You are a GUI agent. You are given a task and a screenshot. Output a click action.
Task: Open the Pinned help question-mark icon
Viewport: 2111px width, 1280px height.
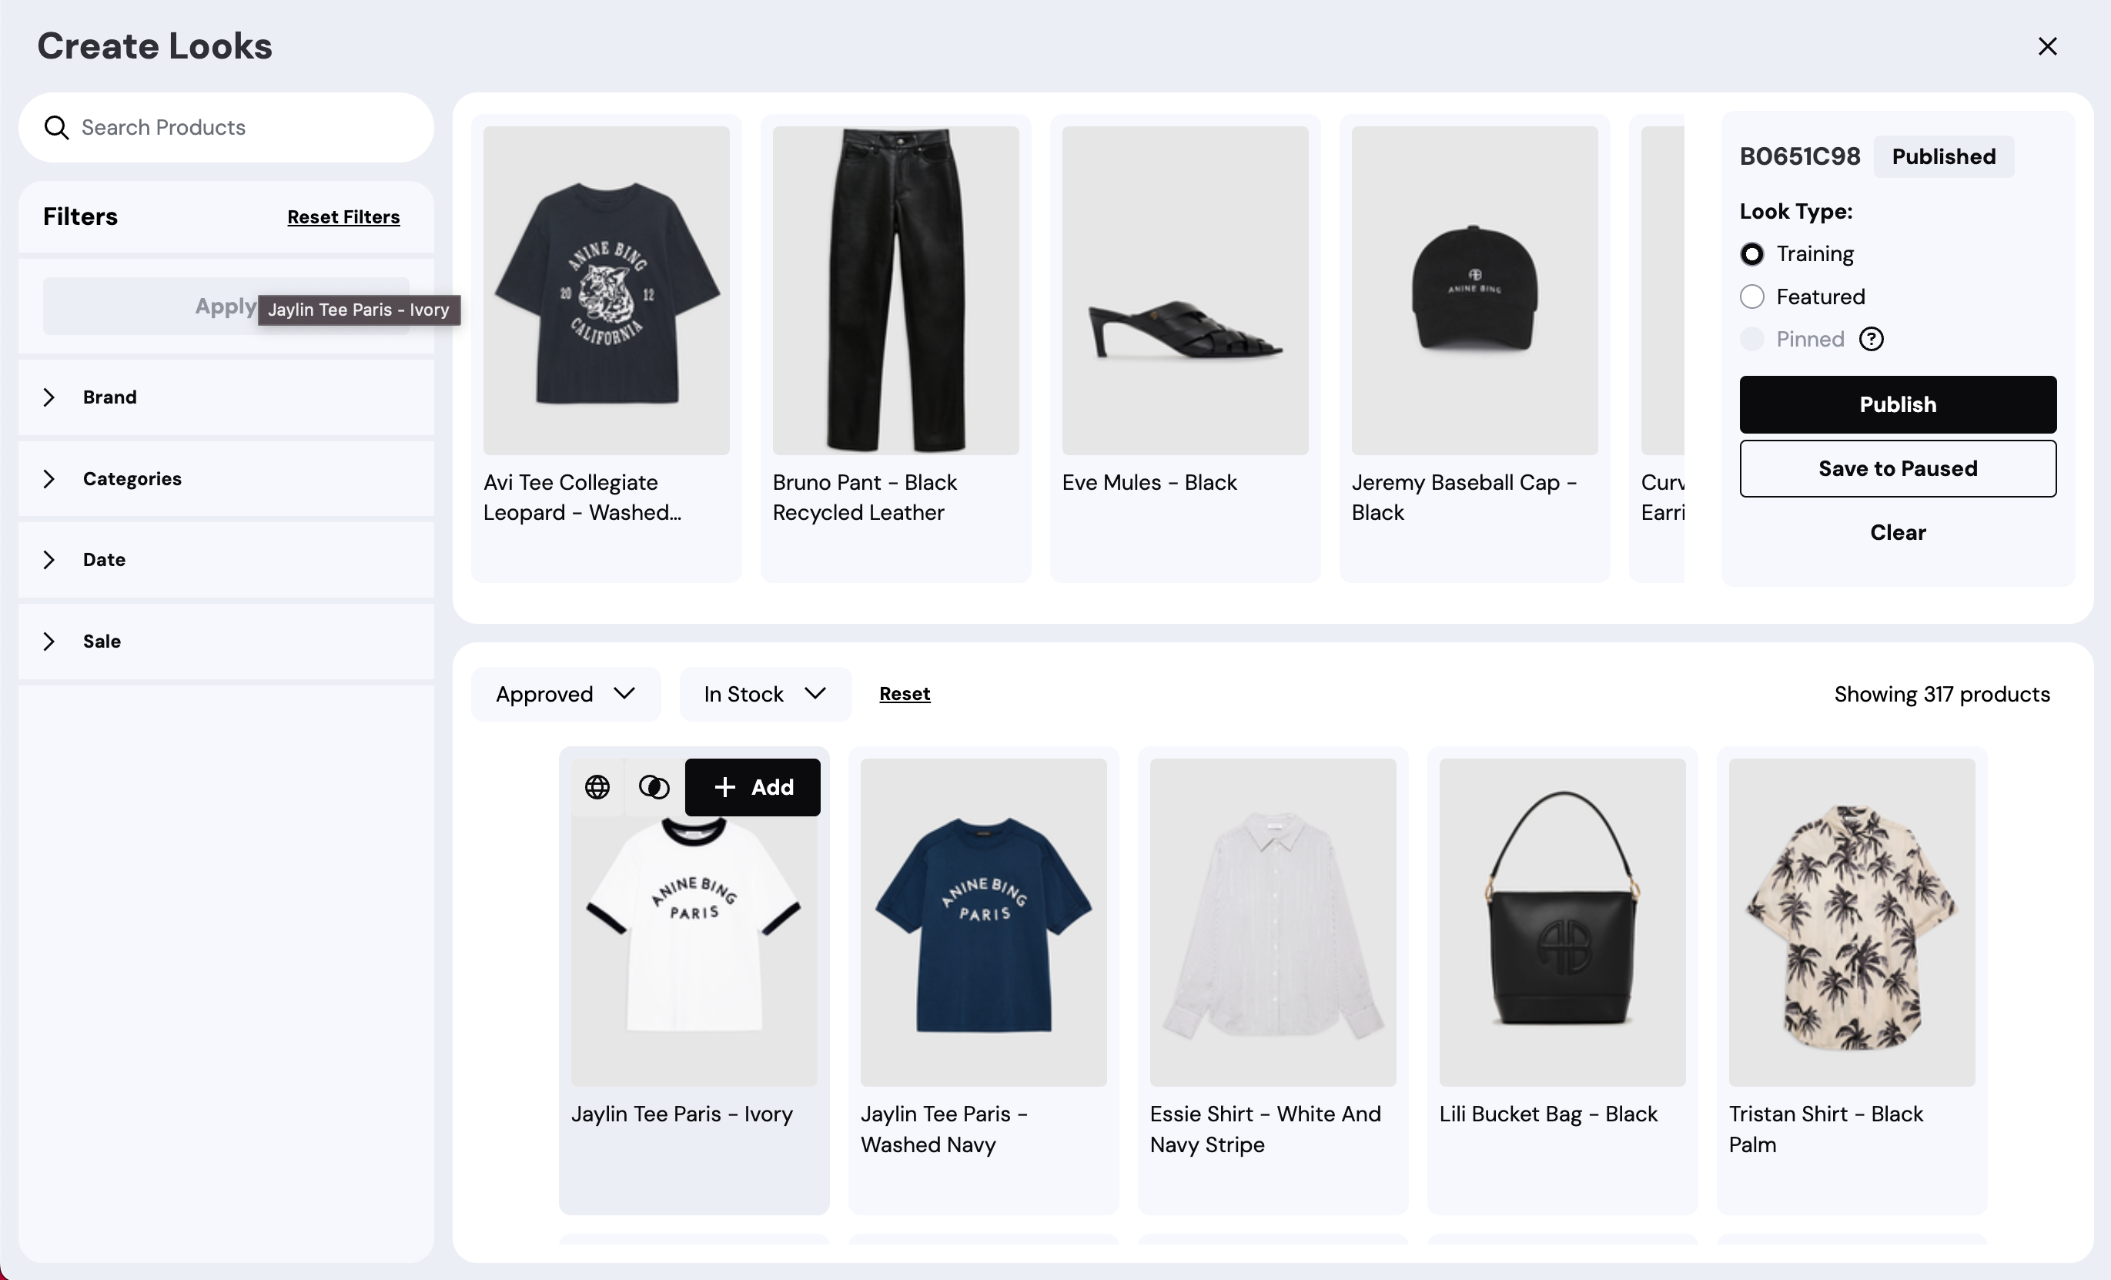1871,340
